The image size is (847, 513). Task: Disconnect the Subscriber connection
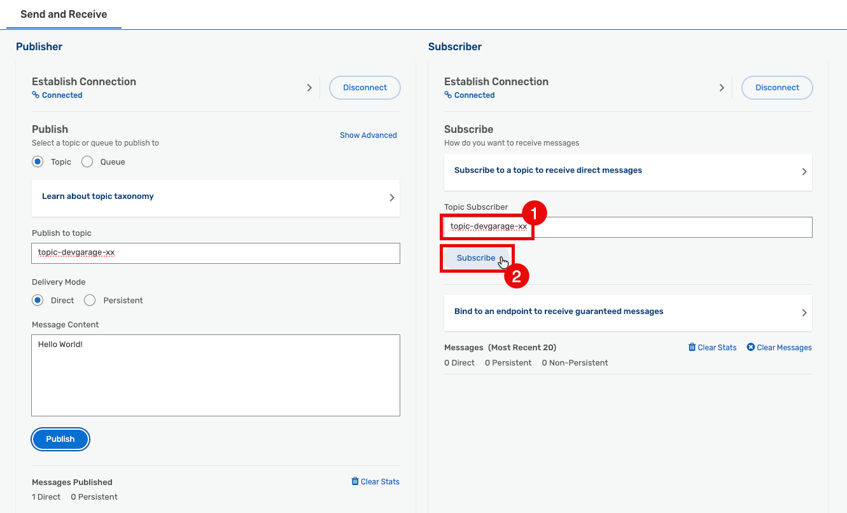coord(777,88)
